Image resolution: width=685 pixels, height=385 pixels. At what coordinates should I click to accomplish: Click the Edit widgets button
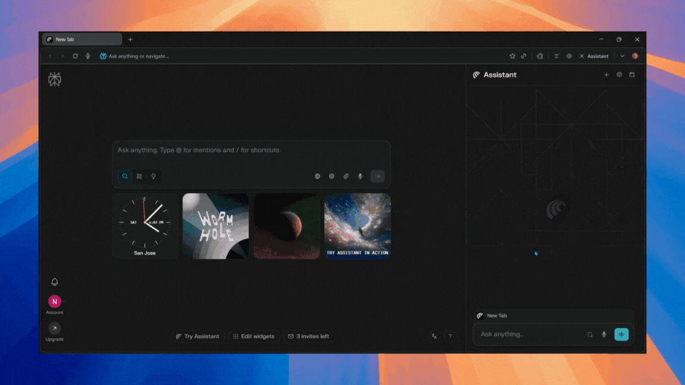pos(254,336)
